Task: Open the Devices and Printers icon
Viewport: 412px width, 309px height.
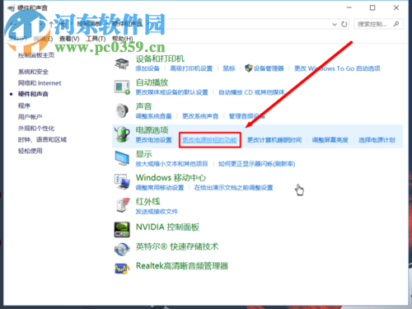Action: (122, 63)
